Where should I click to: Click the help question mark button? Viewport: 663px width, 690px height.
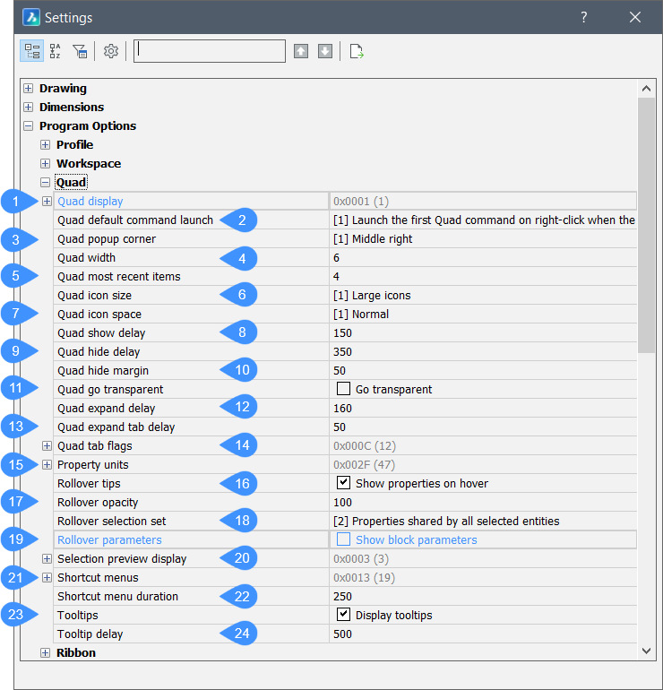click(x=583, y=17)
